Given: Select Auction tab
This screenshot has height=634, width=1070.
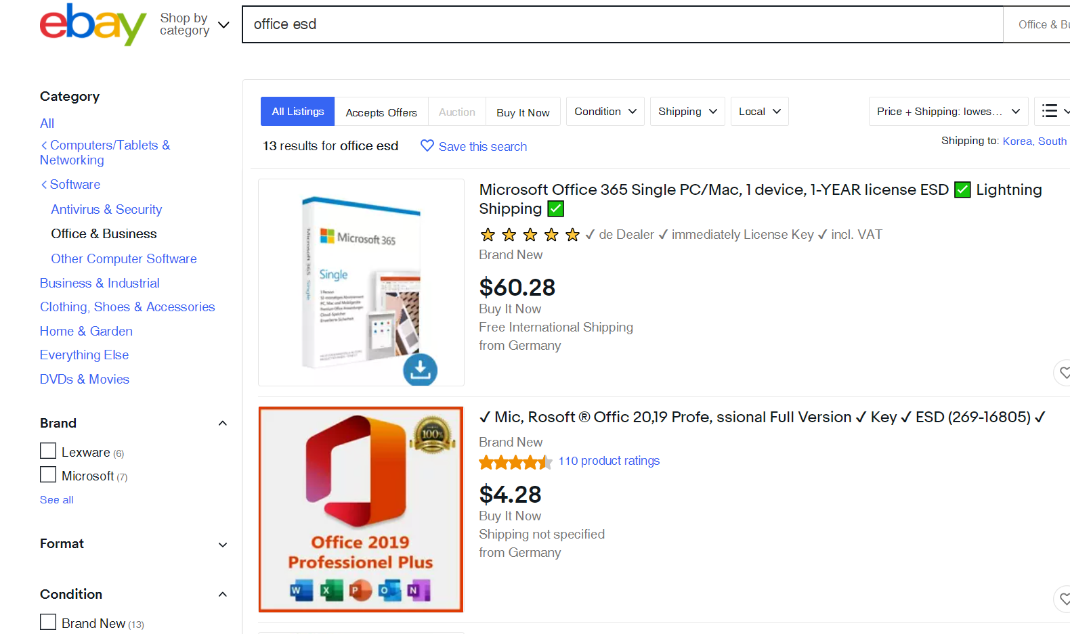Looking at the screenshot, I should [x=456, y=112].
